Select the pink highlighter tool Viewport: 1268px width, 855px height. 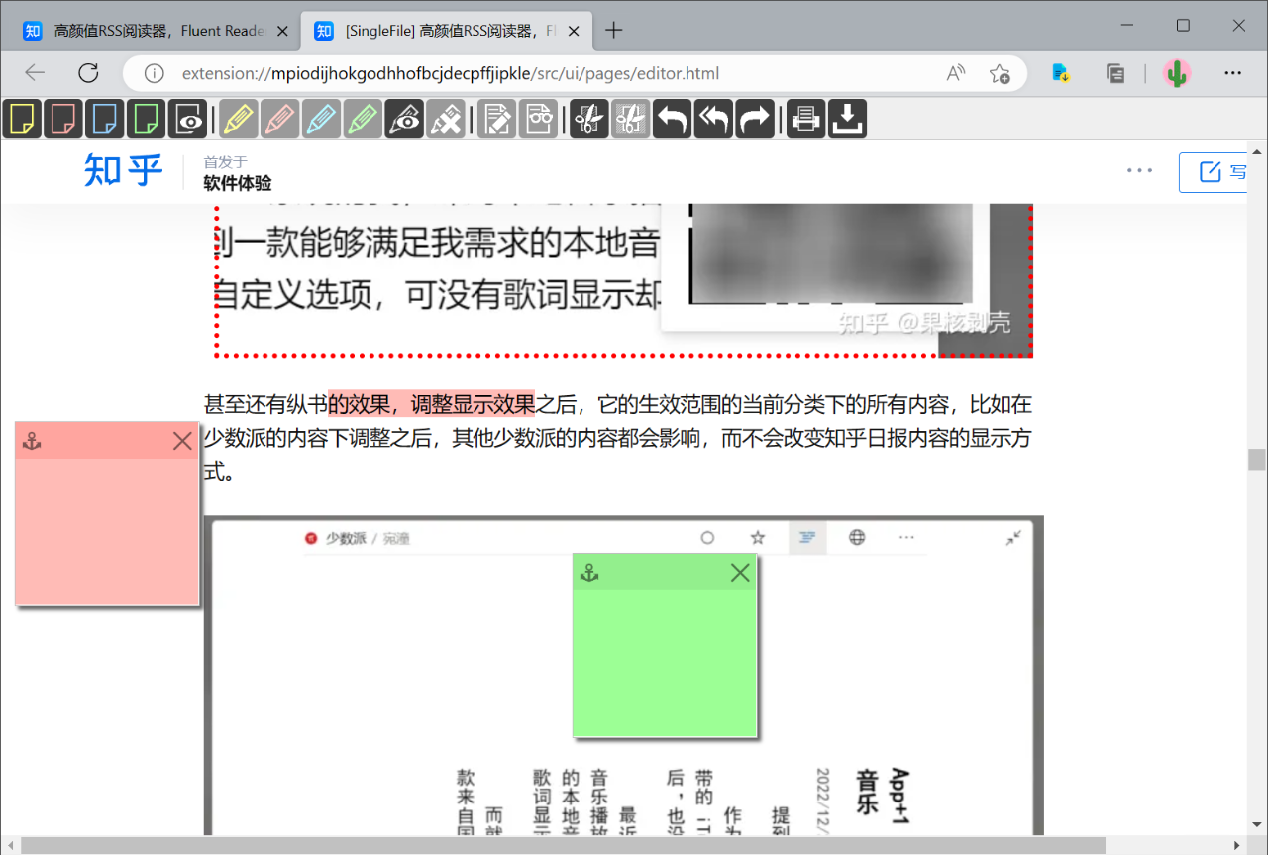click(x=280, y=119)
